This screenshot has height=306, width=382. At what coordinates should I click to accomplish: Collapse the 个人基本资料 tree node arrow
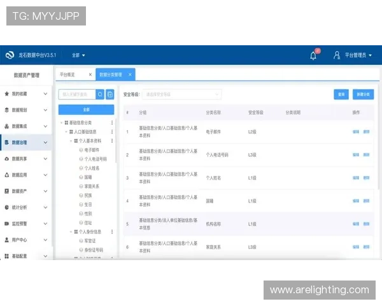click(x=71, y=141)
